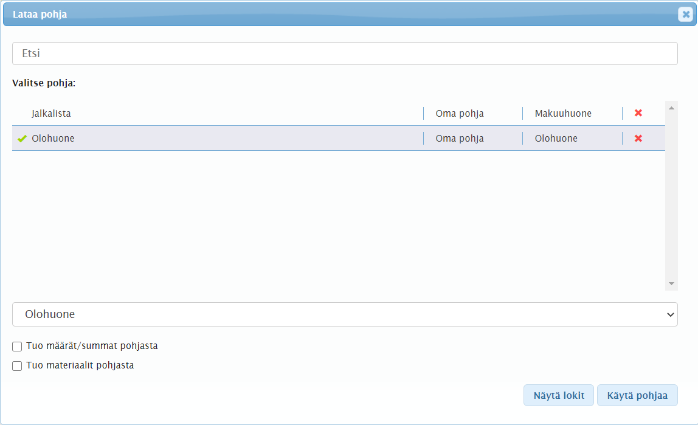
Task: Click the template list scroll-down arrow
Action: pos(671,284)
